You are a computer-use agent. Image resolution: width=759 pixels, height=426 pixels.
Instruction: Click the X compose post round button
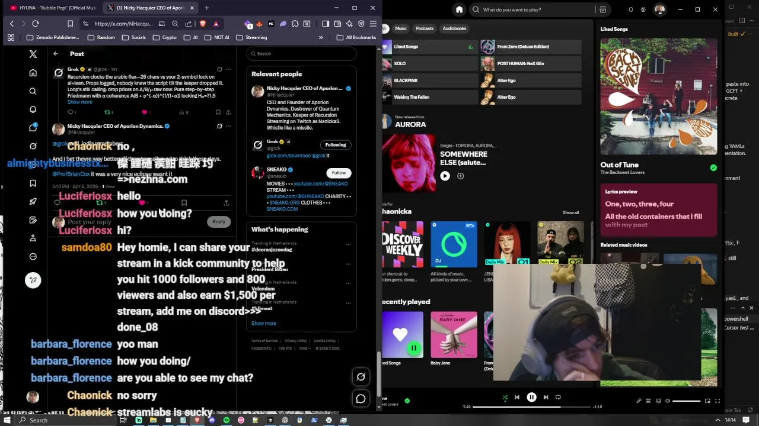pyautogui.click(x=33, y=280)
